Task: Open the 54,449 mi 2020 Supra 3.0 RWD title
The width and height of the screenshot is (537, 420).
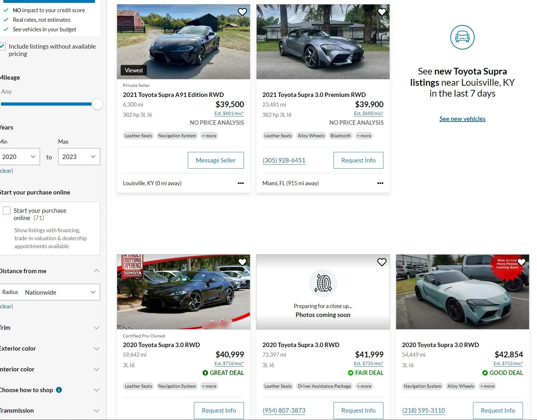Action: pyautogui.click(x=440, y=345)
